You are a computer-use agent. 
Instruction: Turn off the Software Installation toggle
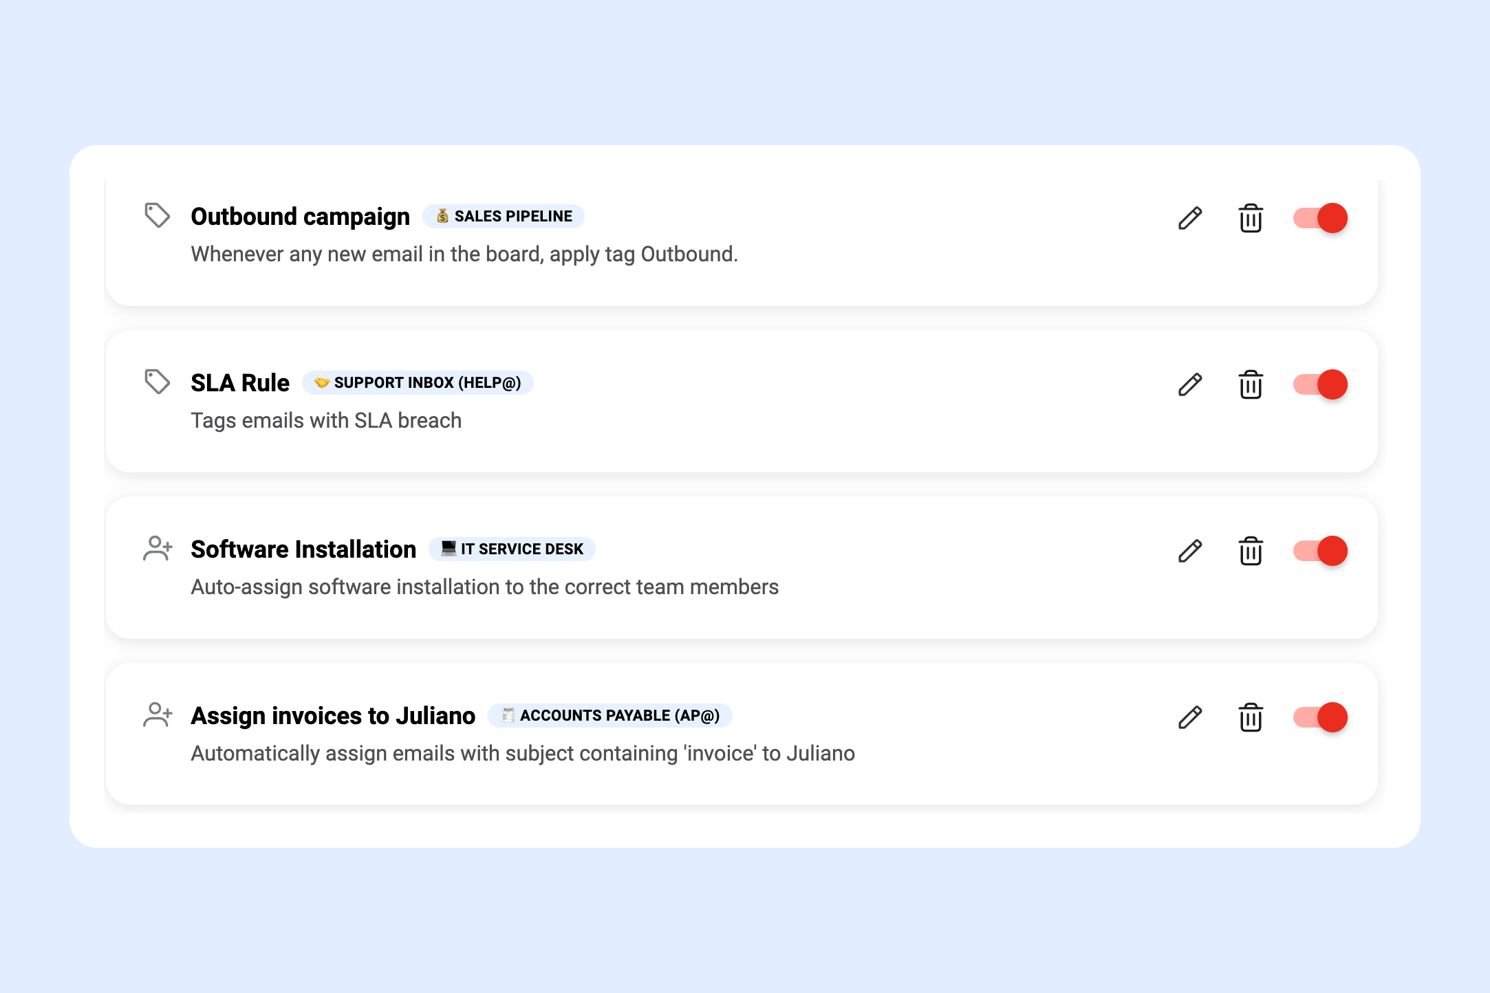coord(1320,551)
